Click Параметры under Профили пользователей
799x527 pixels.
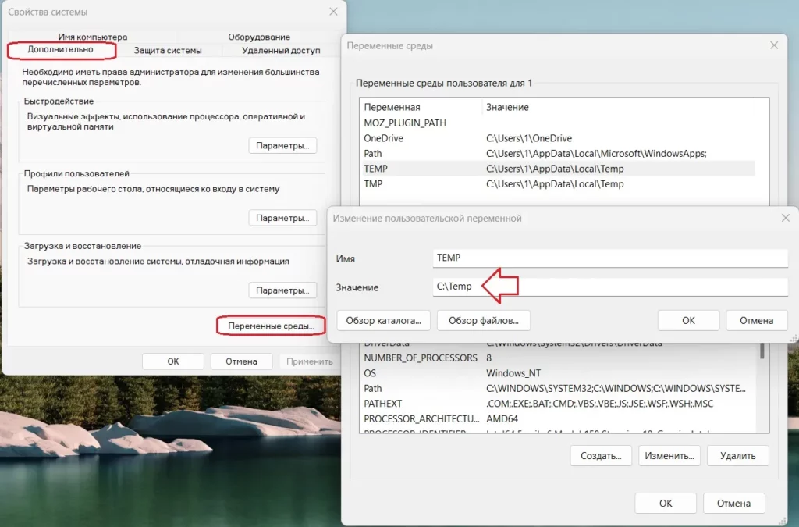coord(282,218)
